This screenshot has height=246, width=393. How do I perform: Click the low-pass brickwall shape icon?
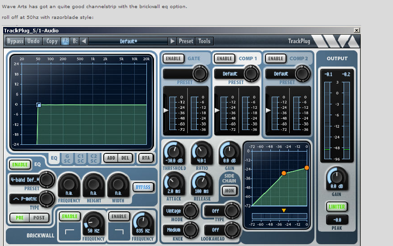click(x=119, y=232)
